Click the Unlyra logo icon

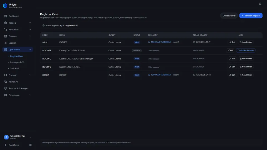[5, 6]
